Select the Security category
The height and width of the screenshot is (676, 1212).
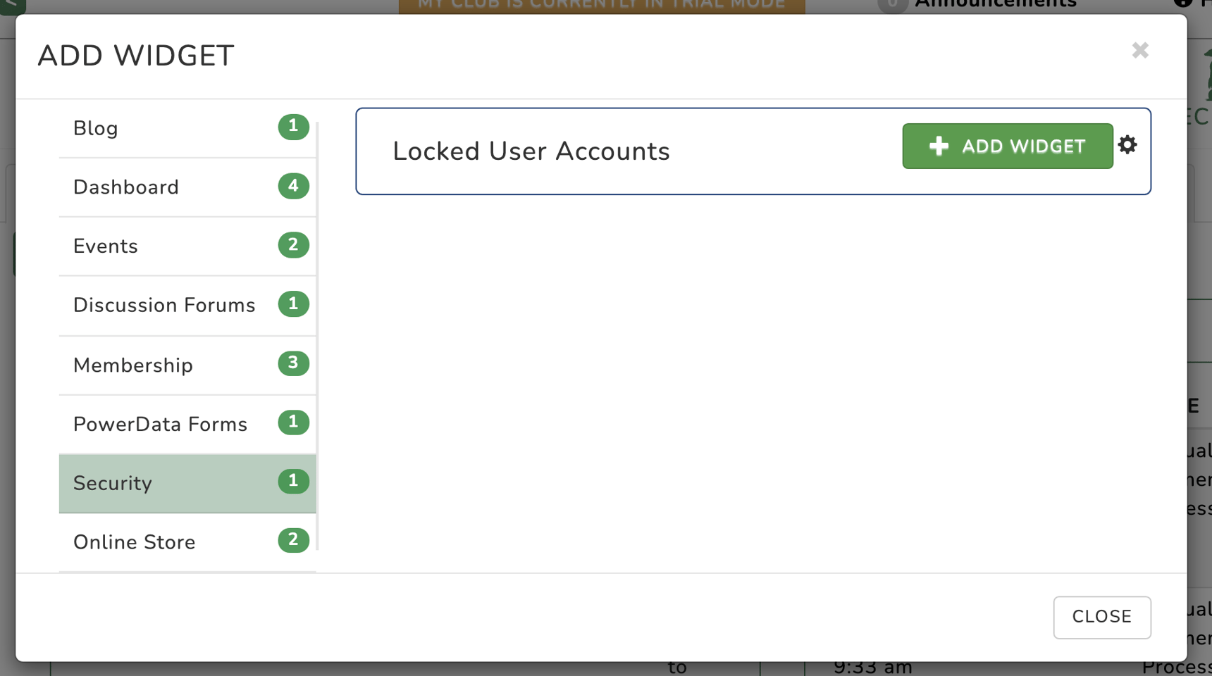click(x=141, y=483)
